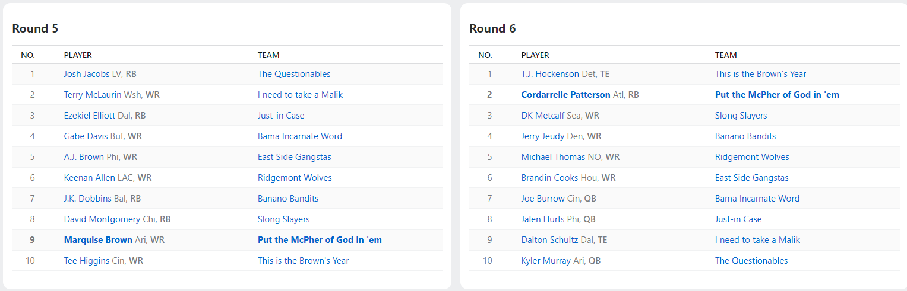Screen dimensions: 907x291
Task: Open T.J. Hockenson player link
Action: point(550,74)
